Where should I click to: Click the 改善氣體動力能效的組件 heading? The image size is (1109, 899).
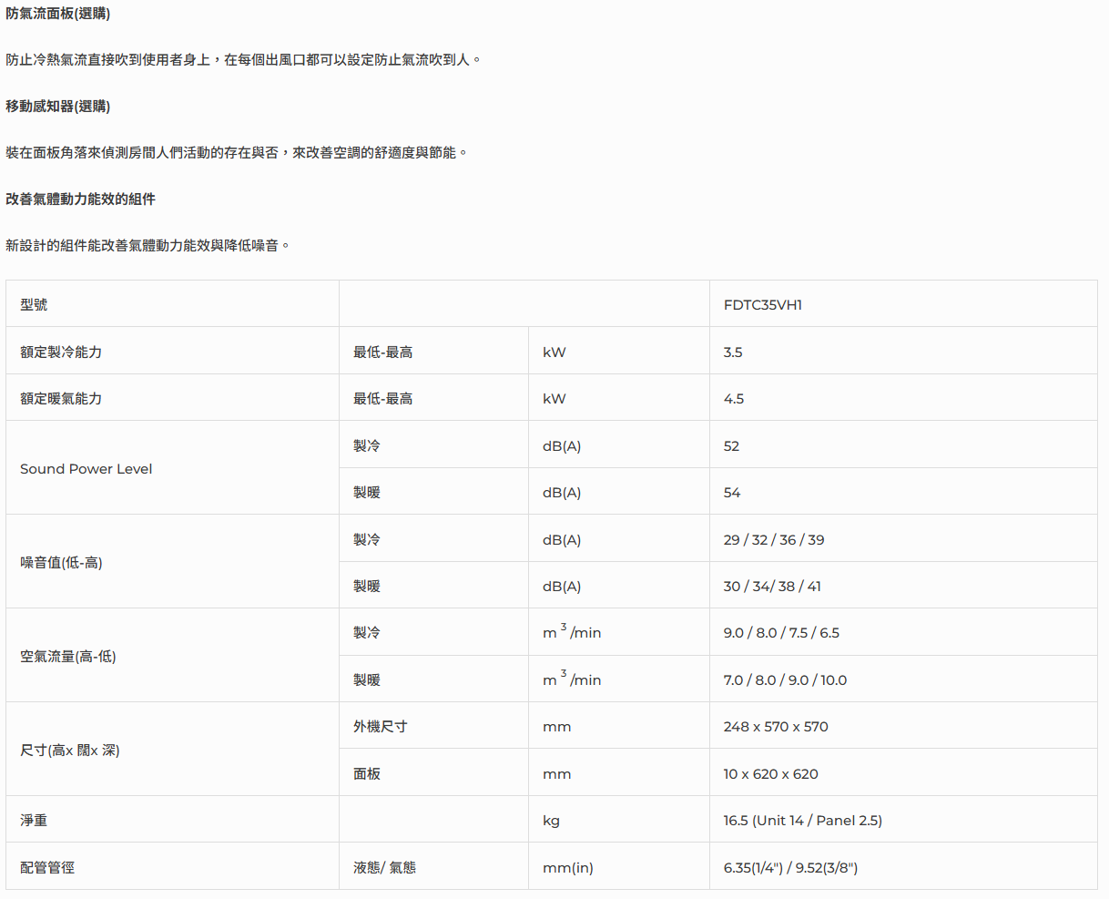click(x=80, y=199)
